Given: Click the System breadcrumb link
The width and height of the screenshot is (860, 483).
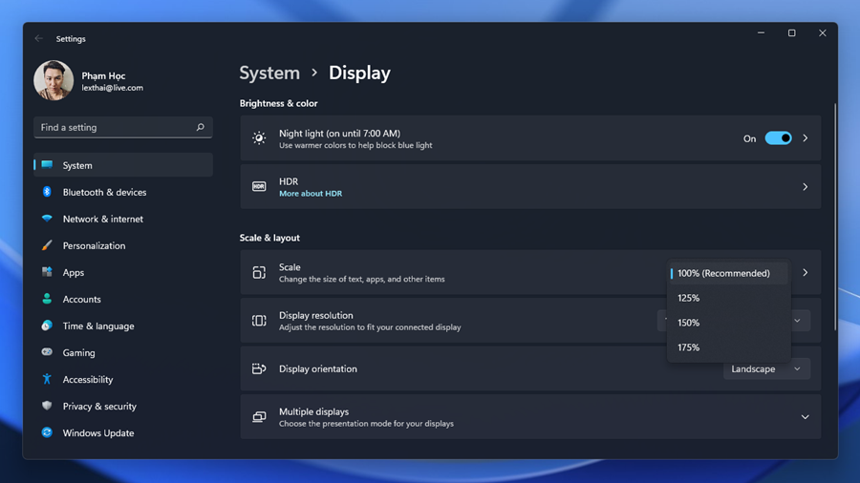Looking at the screenshot, I should coord(269,73).
